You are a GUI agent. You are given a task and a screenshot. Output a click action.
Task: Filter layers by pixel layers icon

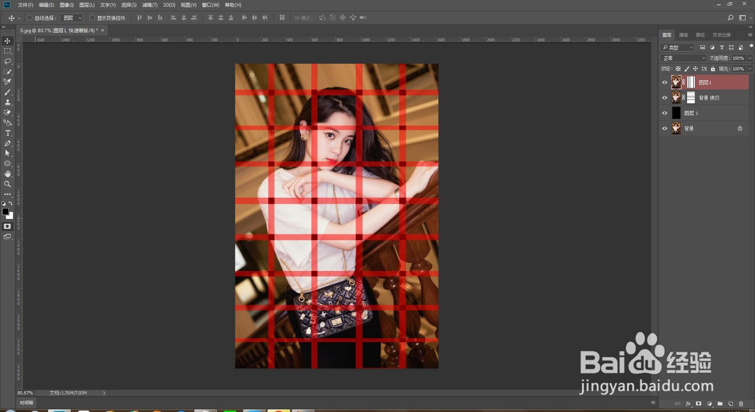703,47
